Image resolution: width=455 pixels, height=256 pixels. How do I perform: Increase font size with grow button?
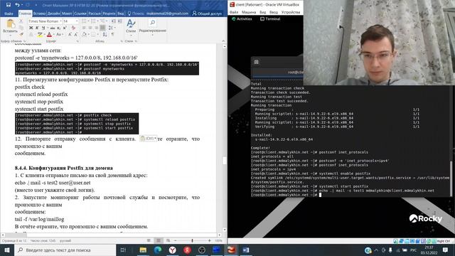pos(70,35)
